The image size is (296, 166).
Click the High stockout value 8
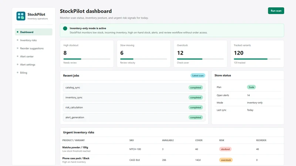pyautogui.click(x=65, y=53)
